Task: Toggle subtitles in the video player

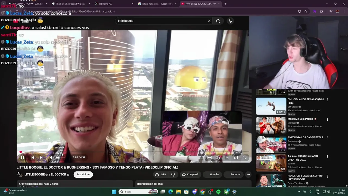Action: tap(210, 157)
